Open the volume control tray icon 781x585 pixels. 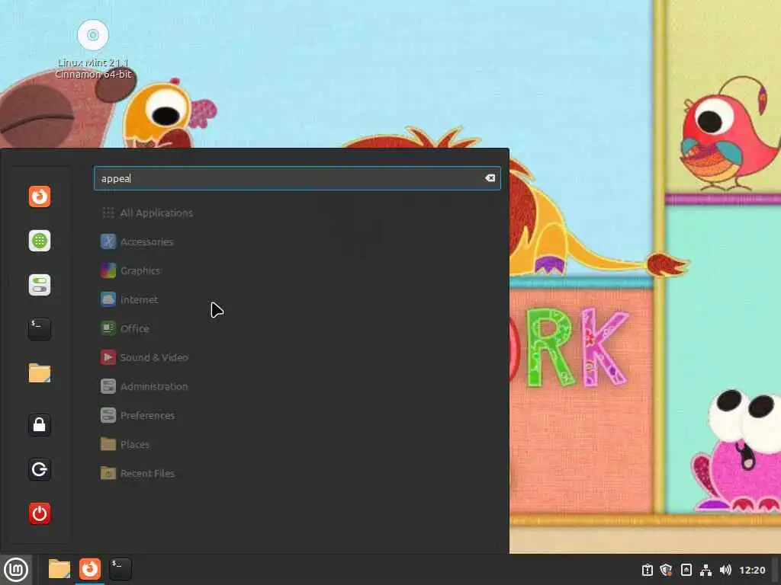point(725,570)
